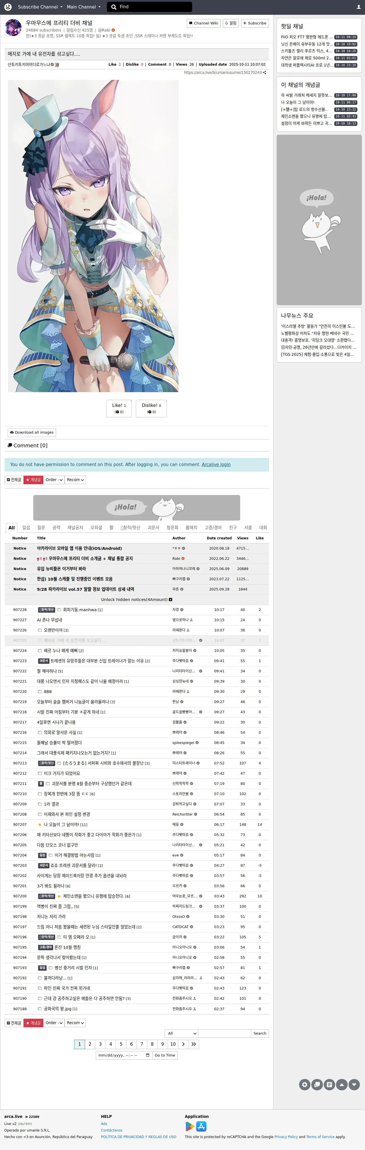
Task: Click the image icon on post 907228
Action: click(59, 610)
